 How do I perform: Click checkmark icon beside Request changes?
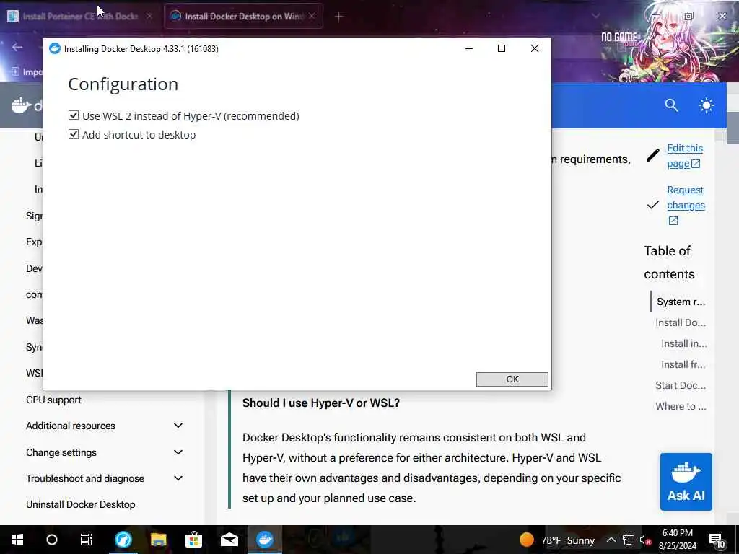[652, 205]
